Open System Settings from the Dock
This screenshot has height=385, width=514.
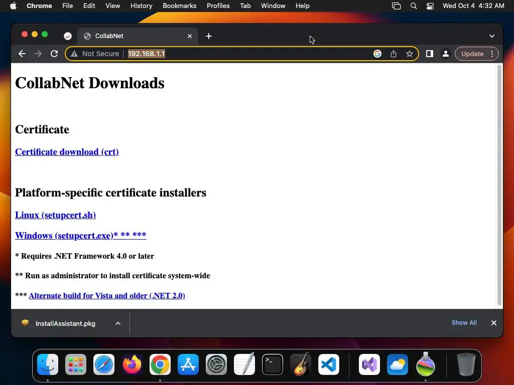[x=216, y=364]
